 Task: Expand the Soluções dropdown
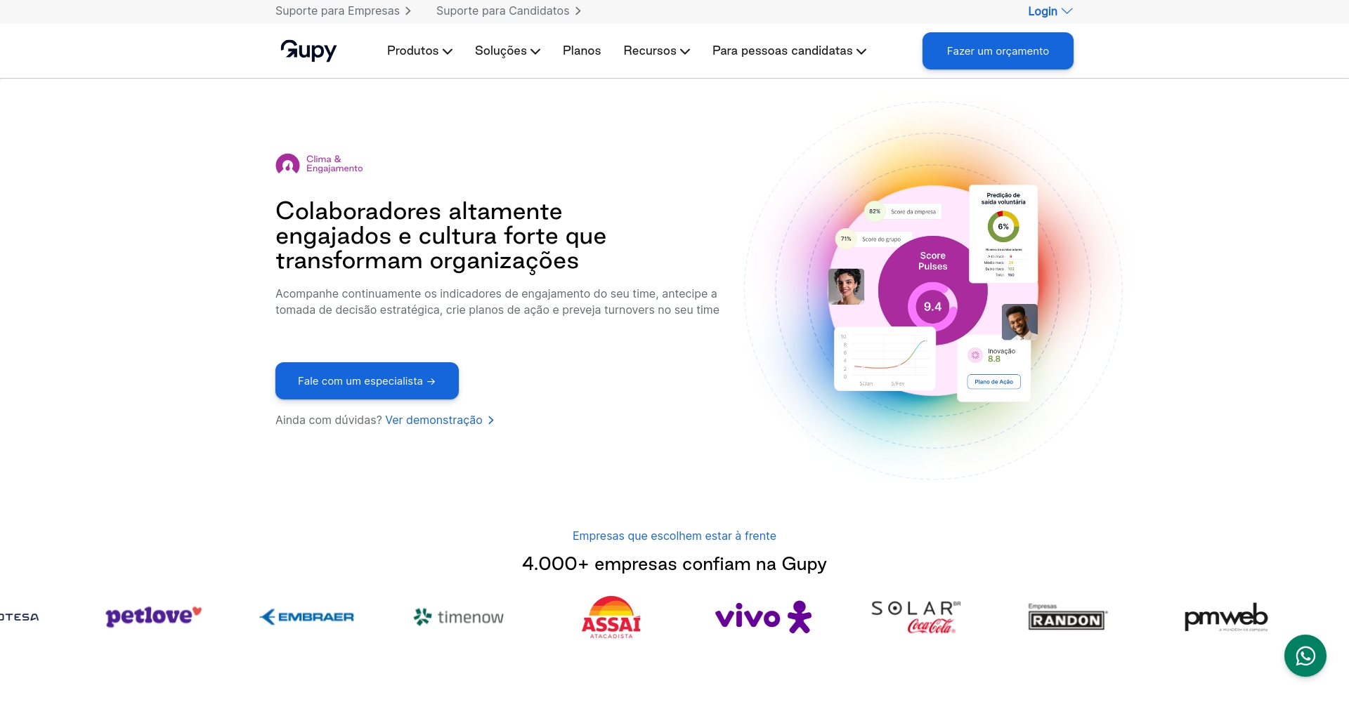tap(507, 51)
